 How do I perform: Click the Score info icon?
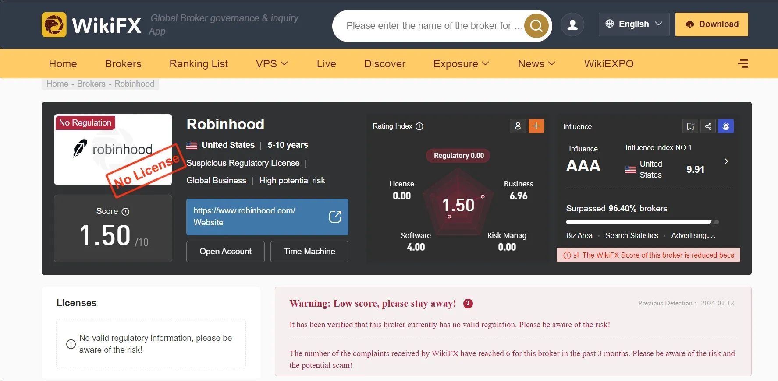coord(125,212)
